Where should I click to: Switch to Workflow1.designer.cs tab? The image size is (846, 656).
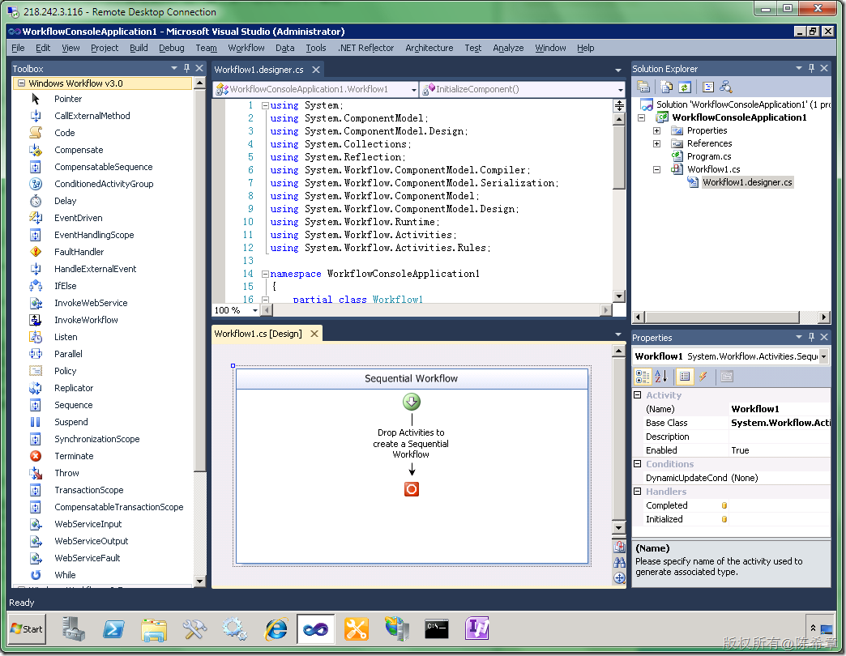[x=259, y=70]
